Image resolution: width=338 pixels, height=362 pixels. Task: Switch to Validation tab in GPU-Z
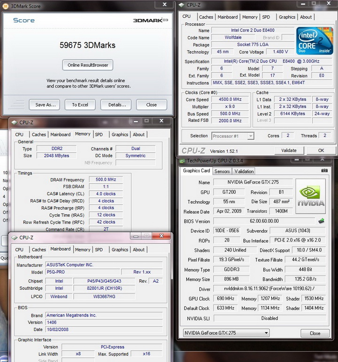tap(244, 171)
